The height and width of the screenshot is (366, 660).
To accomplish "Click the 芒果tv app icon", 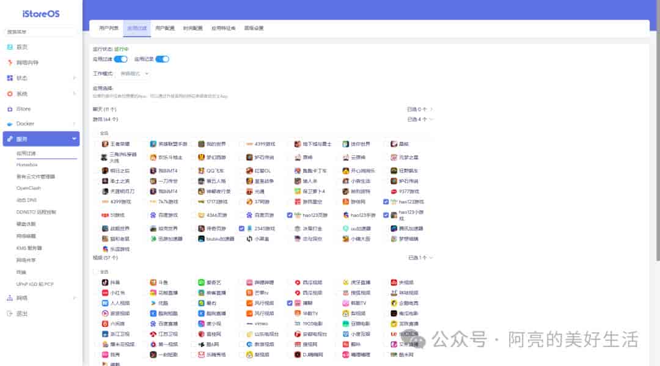I will 249,293.
